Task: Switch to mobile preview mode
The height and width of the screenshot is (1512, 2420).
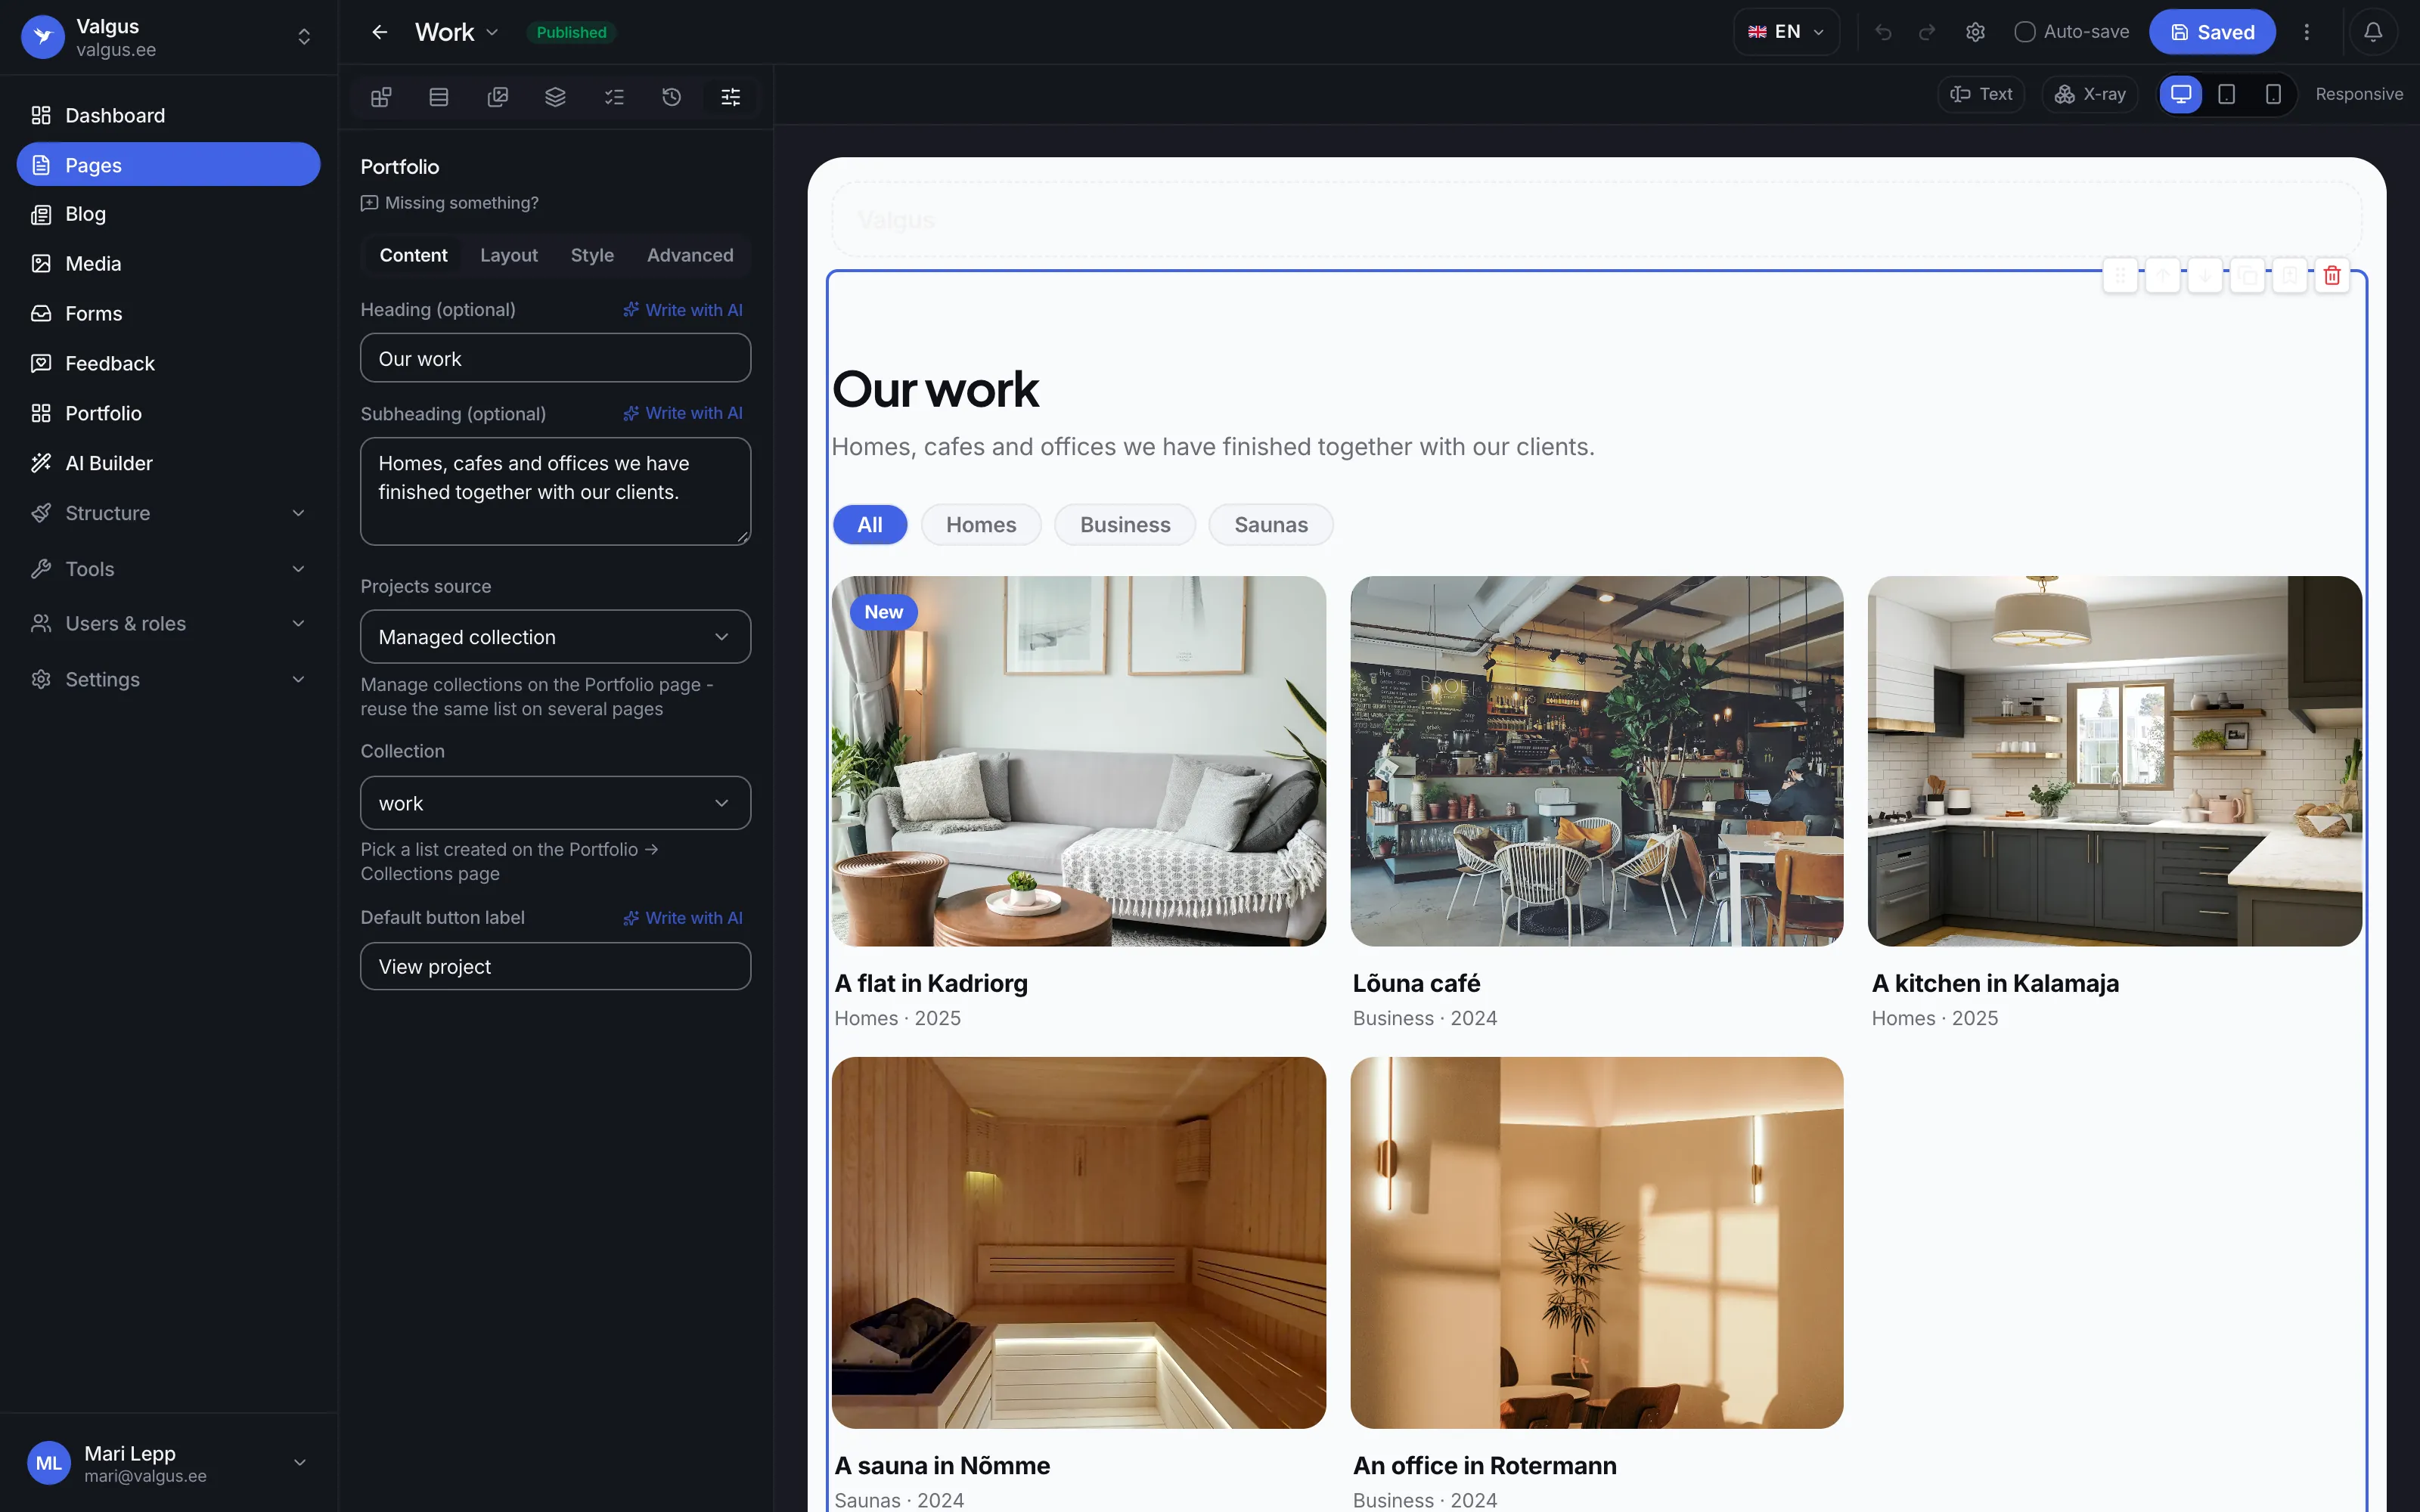Action: 2273,94
